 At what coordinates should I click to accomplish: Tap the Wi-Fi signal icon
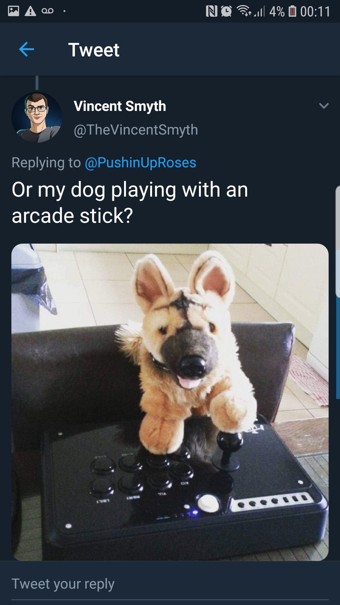(x=244, y=11)
